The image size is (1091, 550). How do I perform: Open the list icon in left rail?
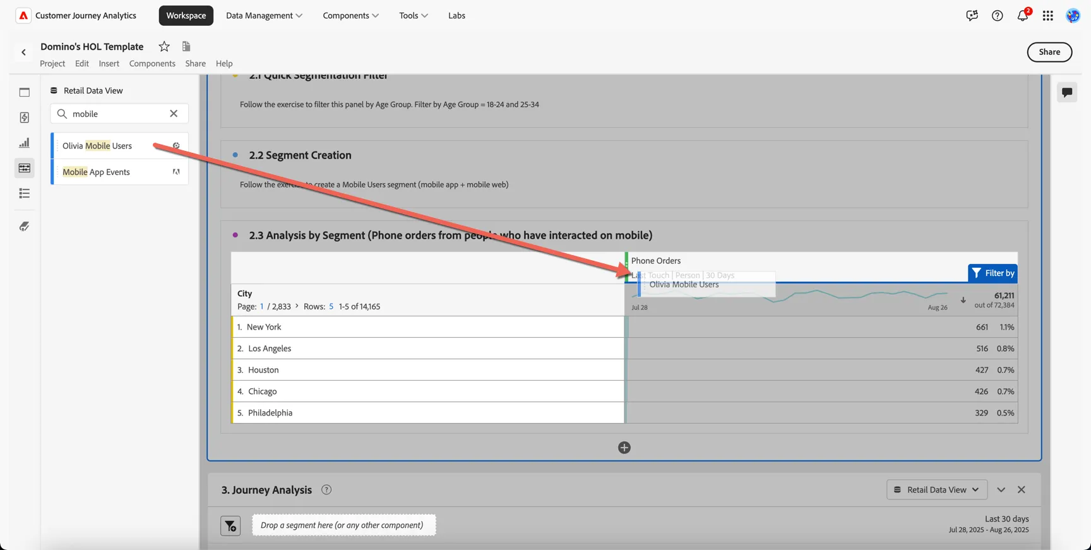pyautogui.click(x=25, y=194)
